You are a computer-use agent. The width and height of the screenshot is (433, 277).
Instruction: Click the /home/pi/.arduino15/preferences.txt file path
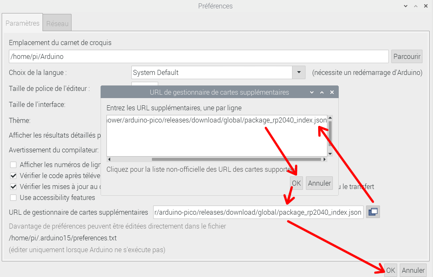tap(63, 238)
